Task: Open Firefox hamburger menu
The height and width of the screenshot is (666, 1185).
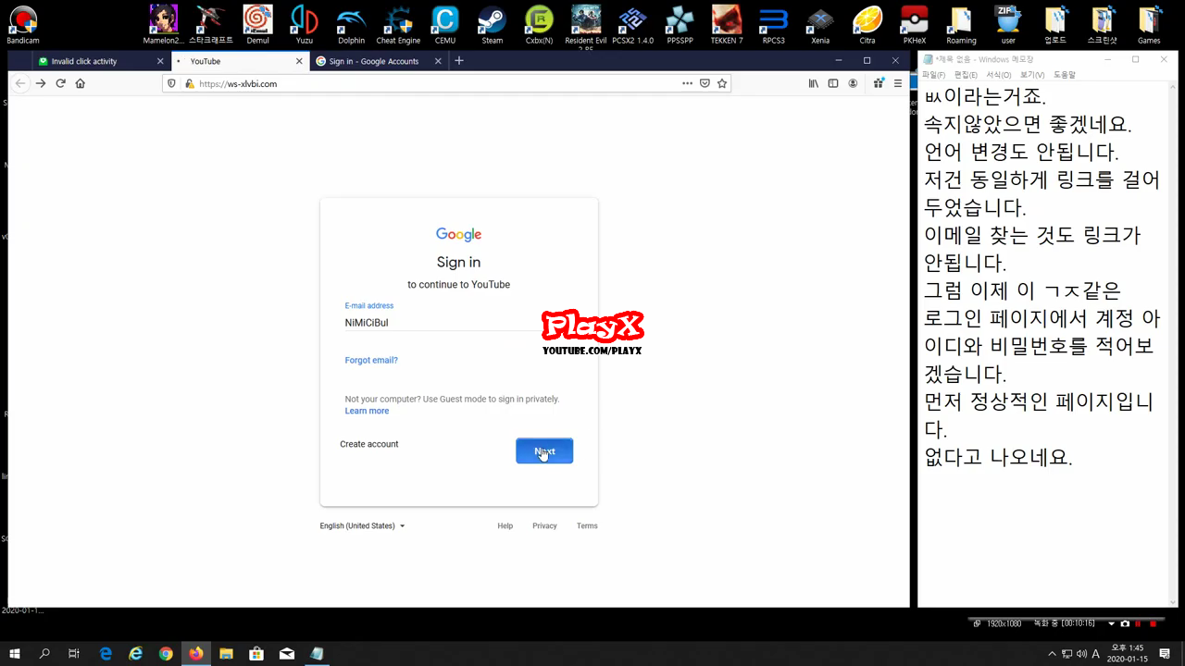Action: coord(897,83)
